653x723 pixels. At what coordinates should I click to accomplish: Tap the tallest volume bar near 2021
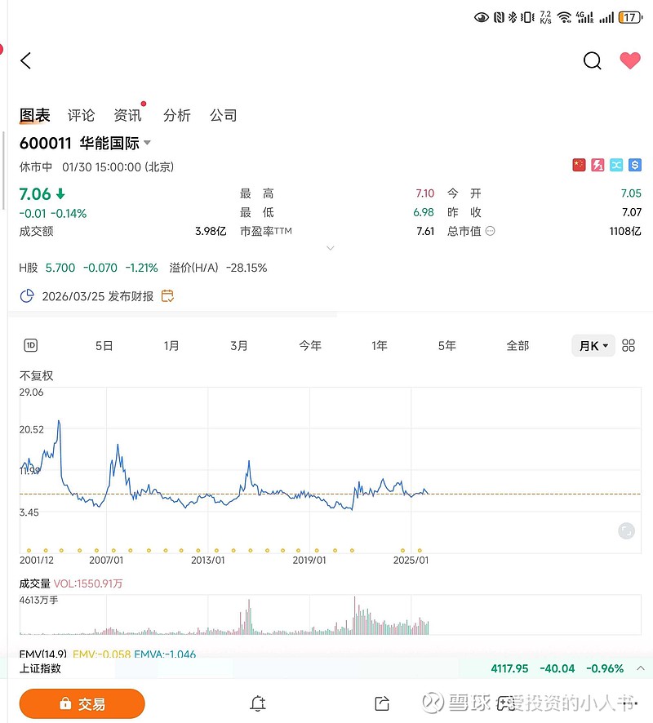point(354,615)
